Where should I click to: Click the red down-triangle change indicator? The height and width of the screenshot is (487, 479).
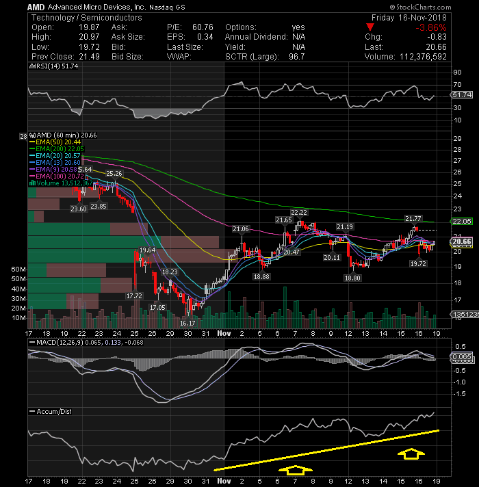pos(370,27)
